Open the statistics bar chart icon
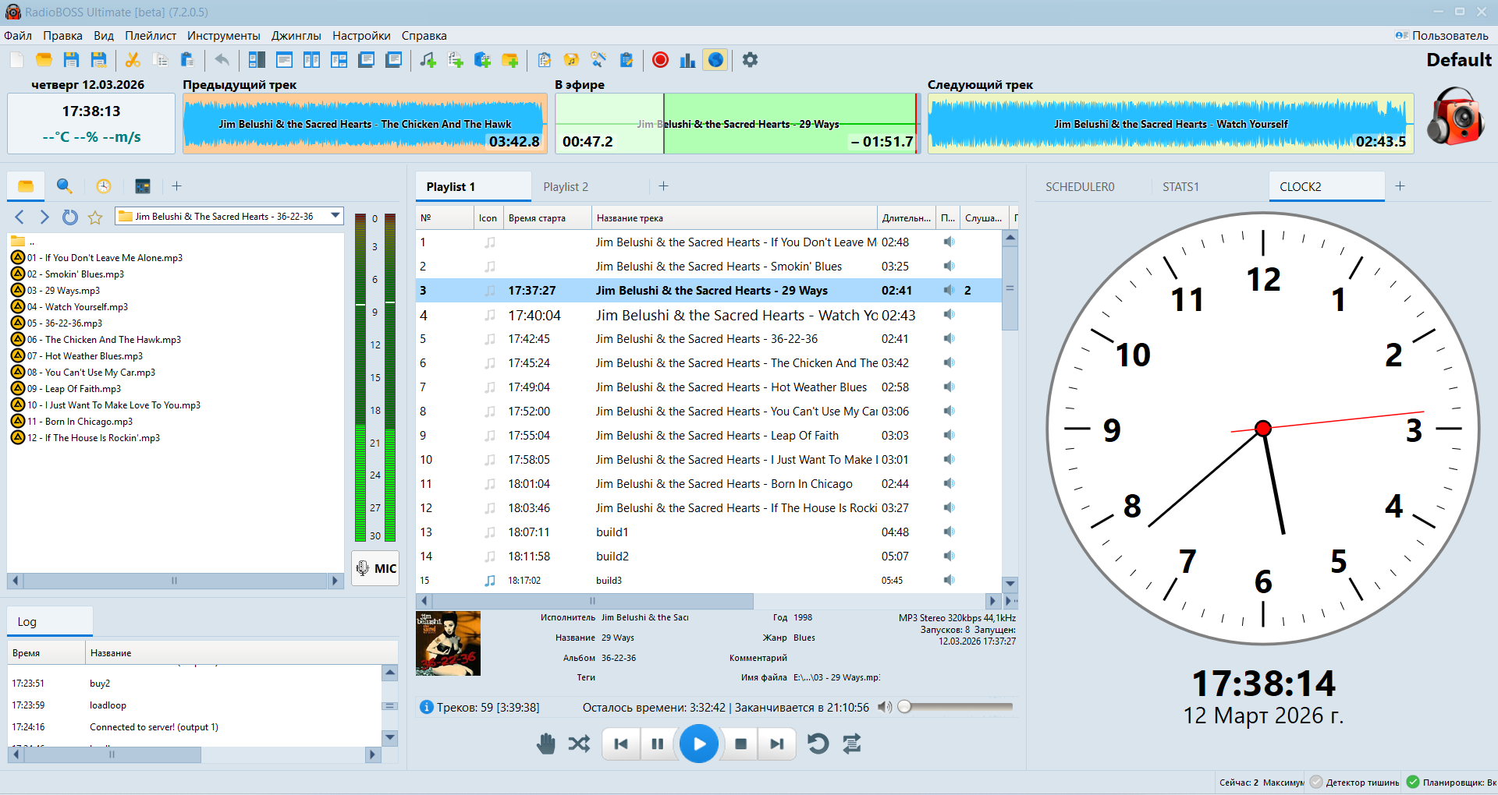The height and width of the screenshot is (795, 1498). 687,60
